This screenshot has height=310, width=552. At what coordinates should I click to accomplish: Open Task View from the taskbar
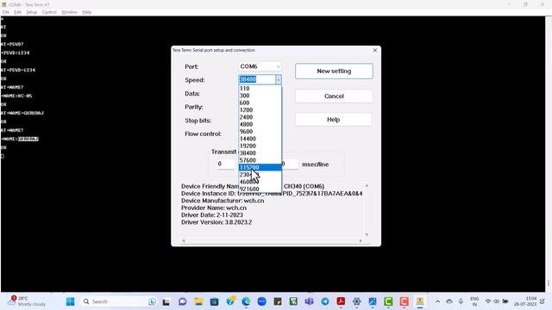(x=166, y=301)
